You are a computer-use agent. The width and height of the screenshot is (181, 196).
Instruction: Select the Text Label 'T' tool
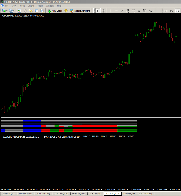(x=145, y=11)
